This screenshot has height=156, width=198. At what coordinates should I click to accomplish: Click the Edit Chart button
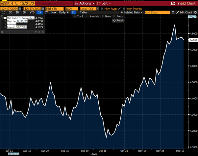coord(184,12)
